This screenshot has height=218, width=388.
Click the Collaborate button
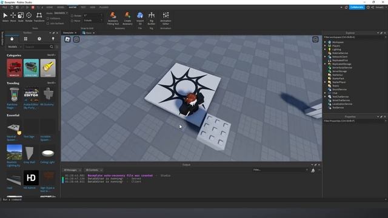pos(357,7)
